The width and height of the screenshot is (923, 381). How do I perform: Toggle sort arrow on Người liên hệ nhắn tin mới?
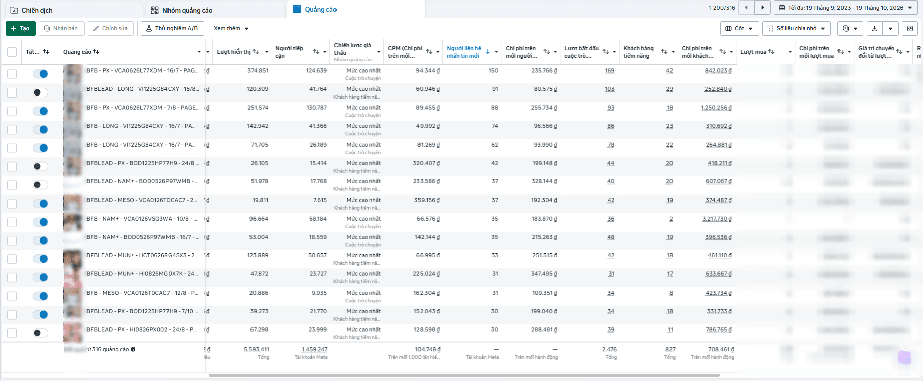coord(488,52)
